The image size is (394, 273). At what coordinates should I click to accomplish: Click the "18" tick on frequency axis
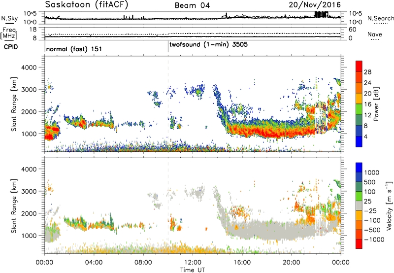click(33, 30)
